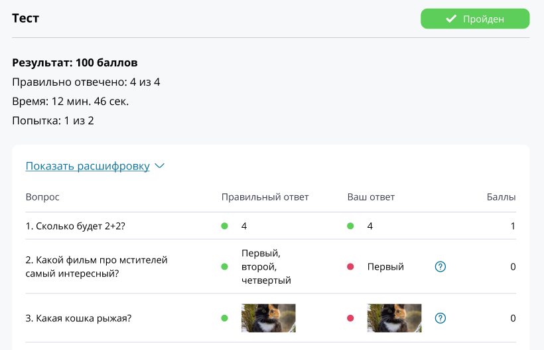Open the Показать расшифровку link

pyautogui.click(x=88, y=166)
